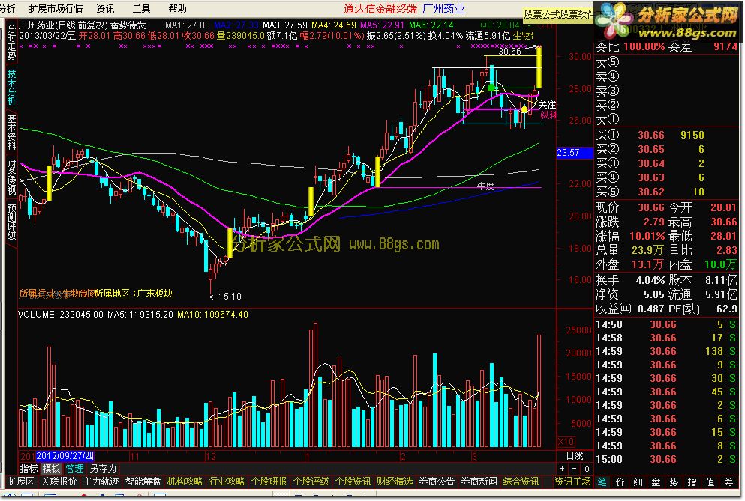This screenshot has width=745, height=501.
Task: Select the 细 detail tab
Action: [638, 482]
